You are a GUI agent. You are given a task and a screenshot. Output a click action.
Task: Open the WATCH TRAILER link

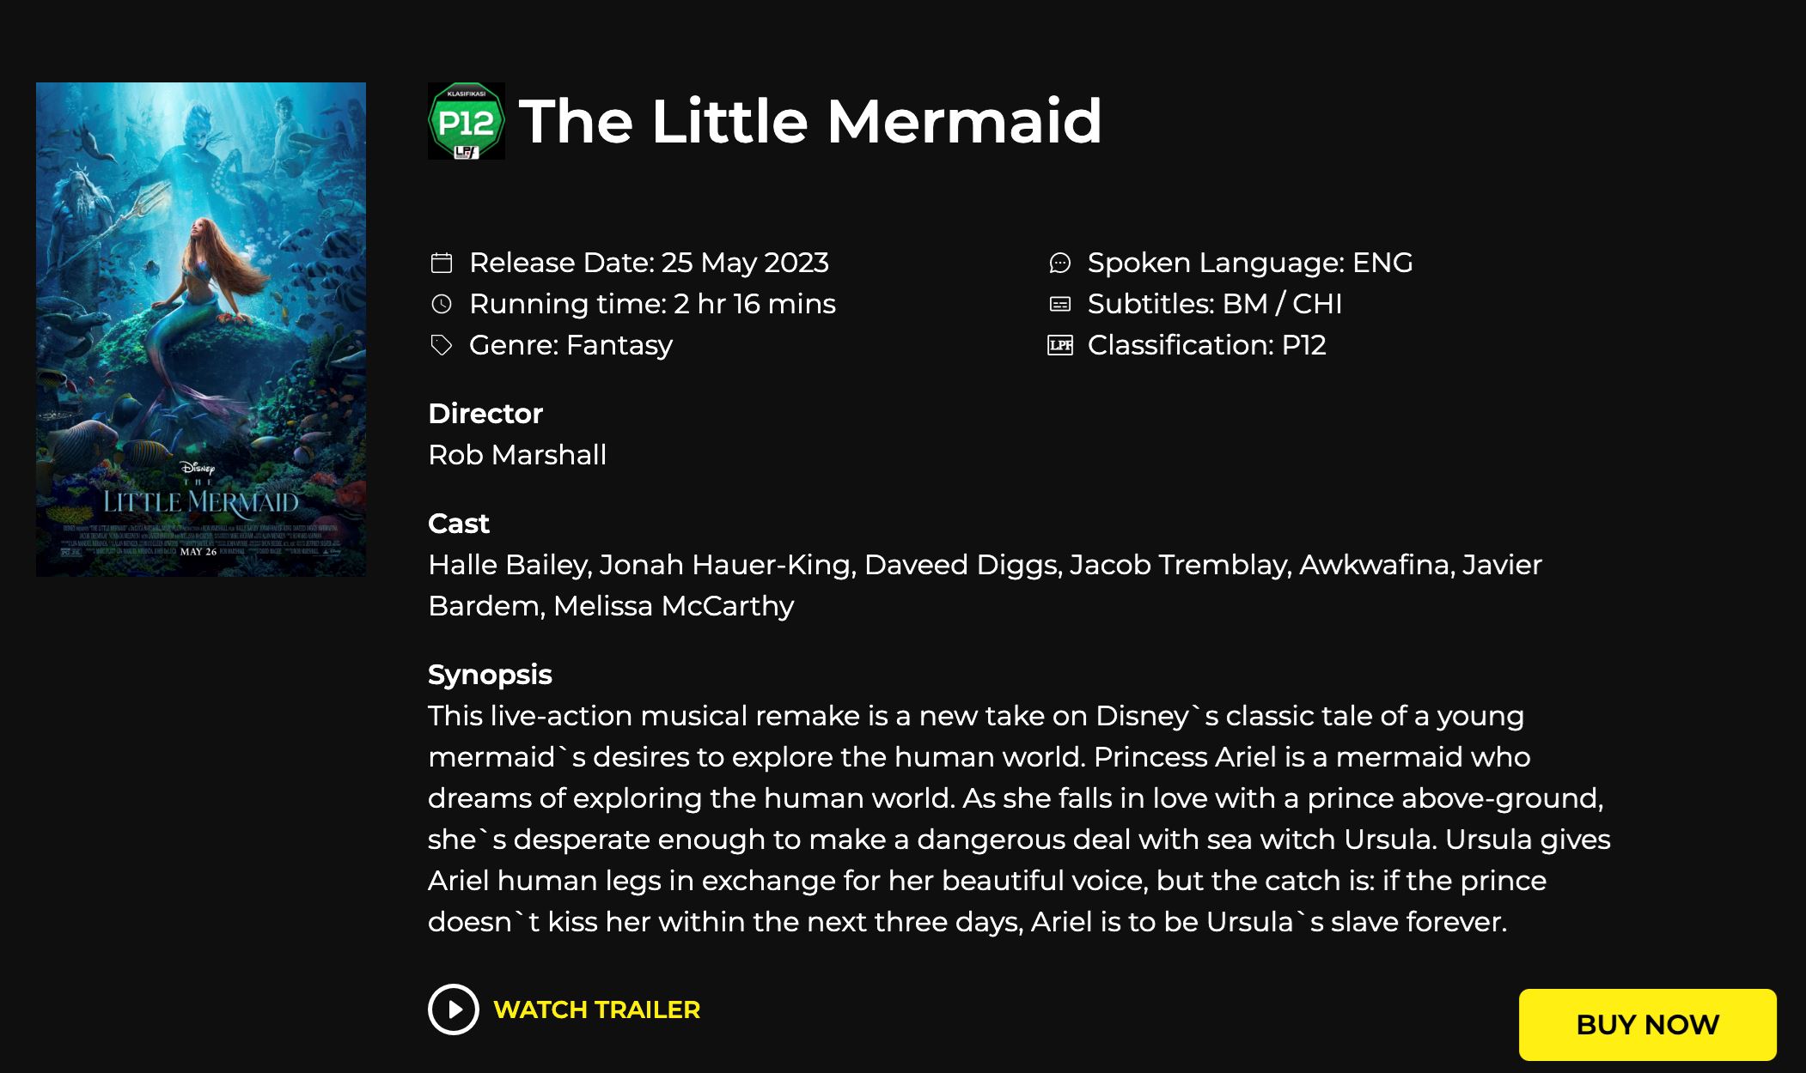pos(596,1009)
